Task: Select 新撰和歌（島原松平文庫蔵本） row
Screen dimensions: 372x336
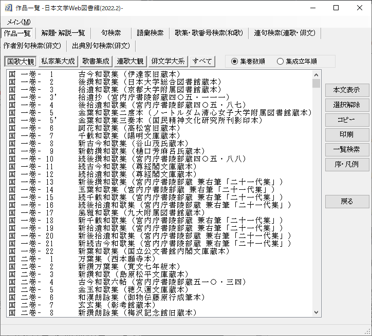Action: [159, 274]
